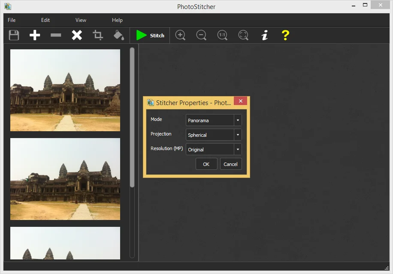393x274 pixels.
Task: Start stitching with the Stitch button
Action: [150, 35]
